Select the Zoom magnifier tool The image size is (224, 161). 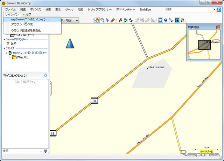click(102, 20)
